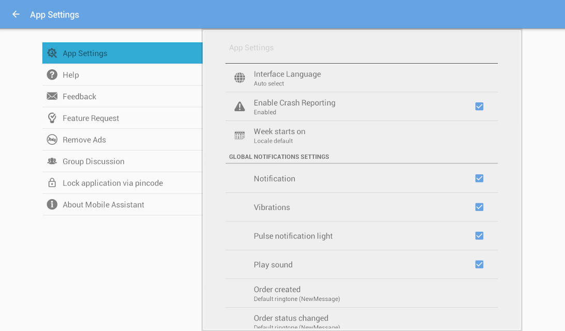
Task: Click the pincode lock icon
Action: coord(52,183)
